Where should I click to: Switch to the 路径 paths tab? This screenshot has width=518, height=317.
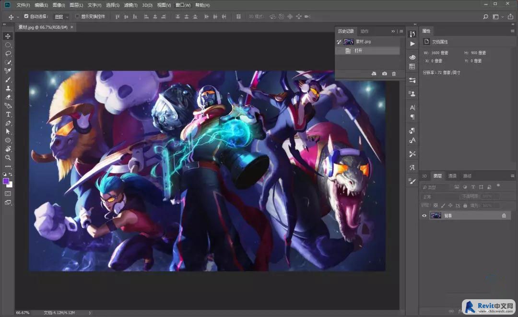coord(468,176)
